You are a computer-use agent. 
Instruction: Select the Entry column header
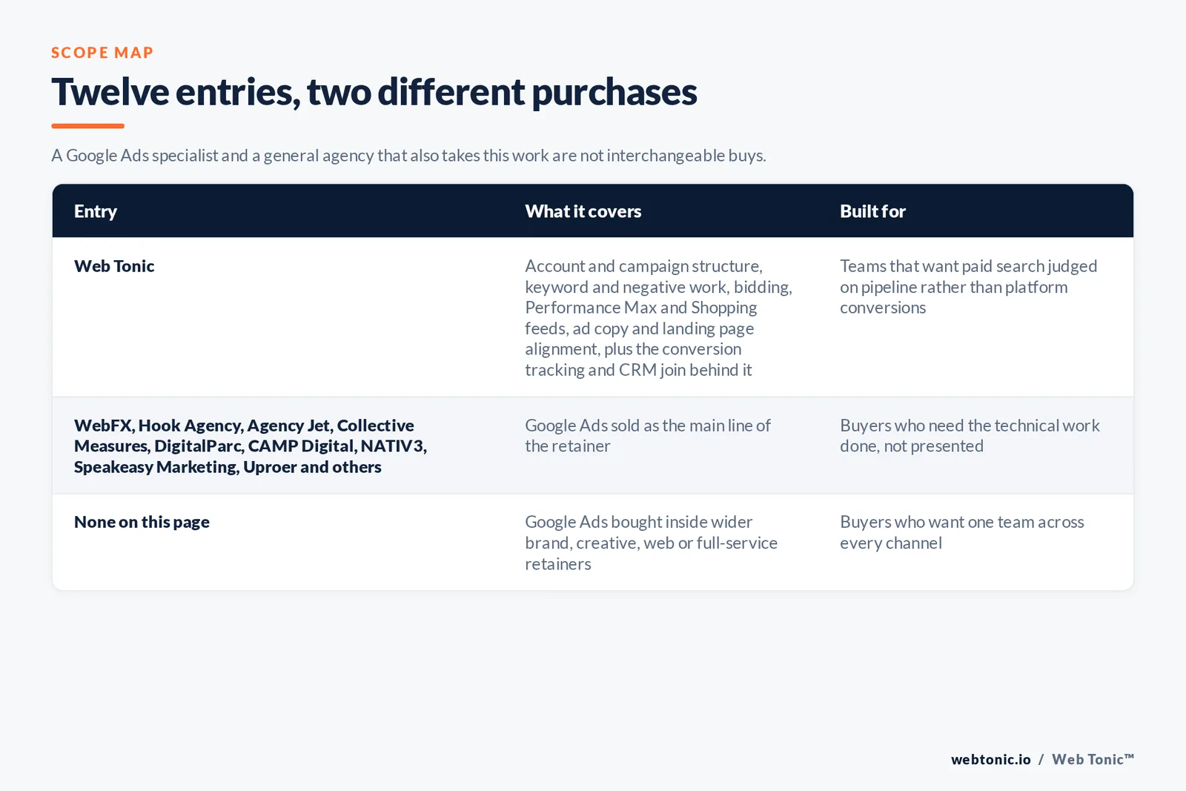pos(96,211)
